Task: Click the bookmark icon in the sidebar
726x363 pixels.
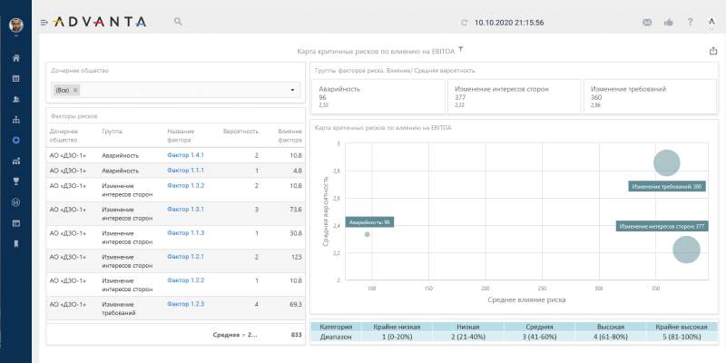Action: [15, 243]
